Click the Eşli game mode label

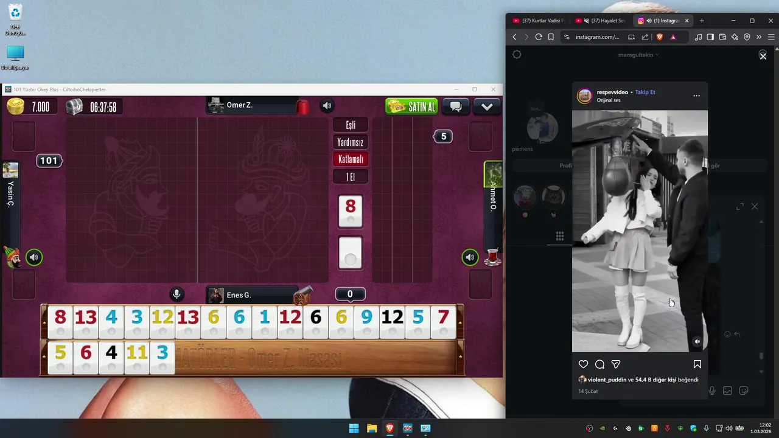click(351, 125)
